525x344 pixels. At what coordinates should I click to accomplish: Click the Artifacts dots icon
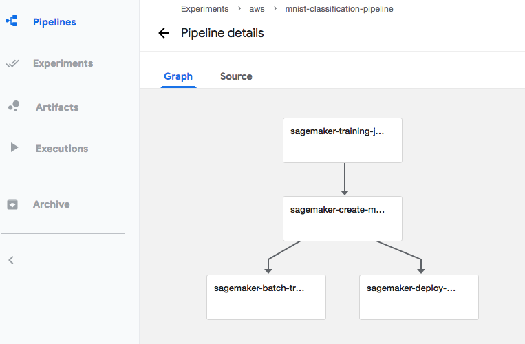tap(13, 107)
